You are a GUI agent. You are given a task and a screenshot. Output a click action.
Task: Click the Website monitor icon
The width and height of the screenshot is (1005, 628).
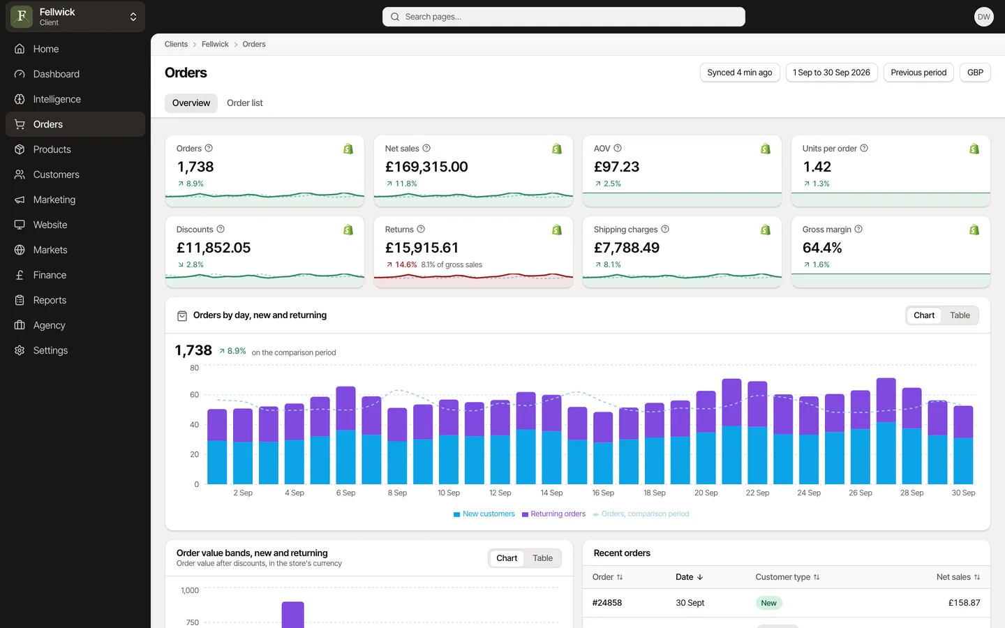point(20,225)
